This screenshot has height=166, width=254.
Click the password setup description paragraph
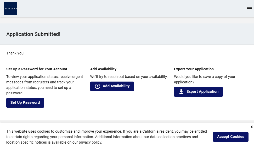44,85
